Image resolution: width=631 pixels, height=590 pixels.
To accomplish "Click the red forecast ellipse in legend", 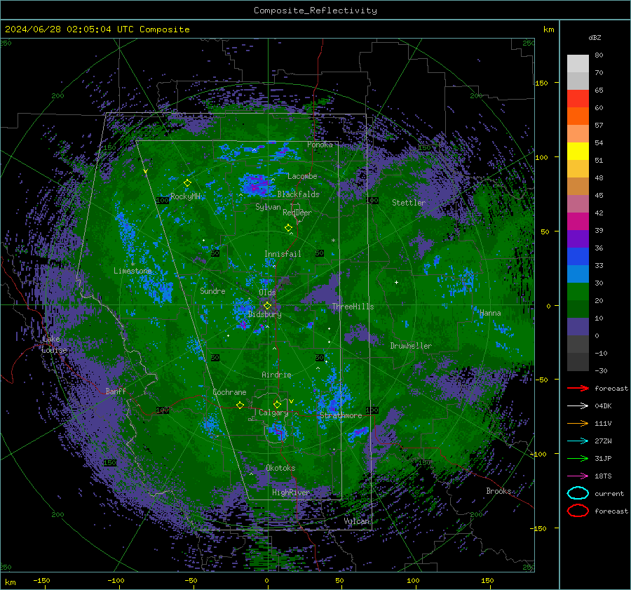I will pos(578,511).
